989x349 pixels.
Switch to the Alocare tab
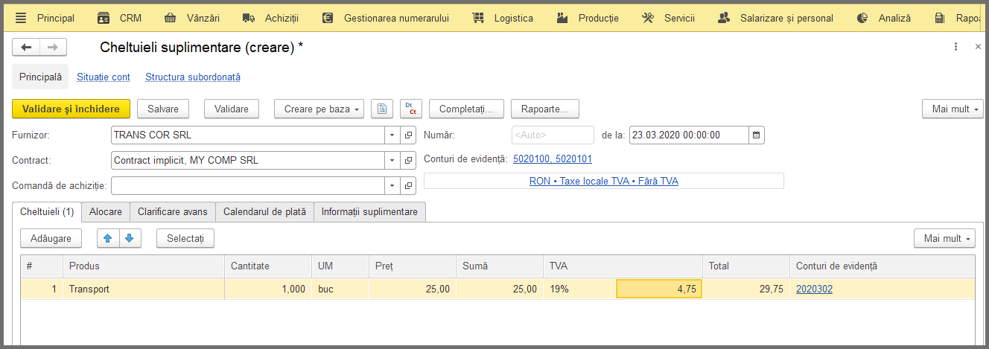coord(106,212)
